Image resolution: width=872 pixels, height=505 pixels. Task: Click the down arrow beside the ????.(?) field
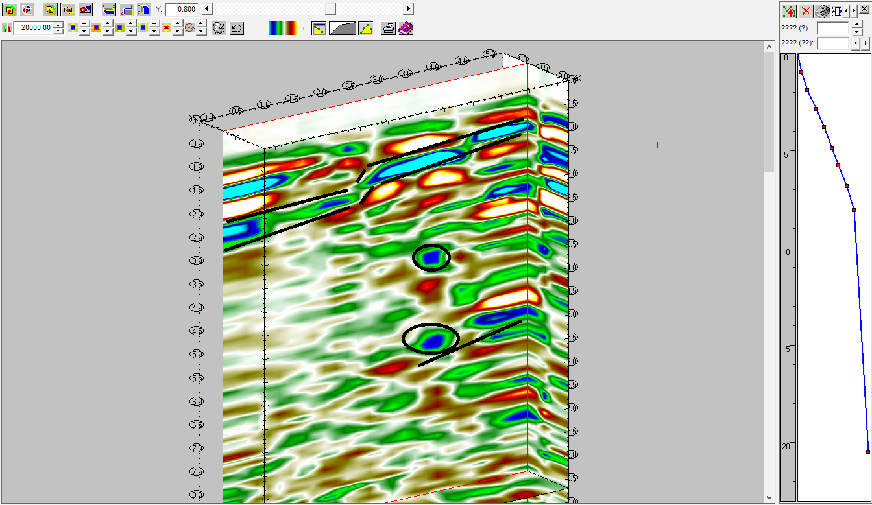(857, 32)
